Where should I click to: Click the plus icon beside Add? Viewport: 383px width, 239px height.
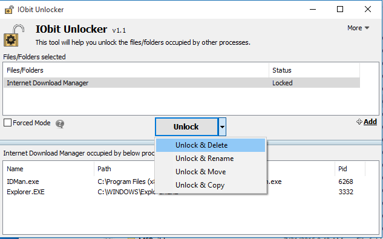359,122
